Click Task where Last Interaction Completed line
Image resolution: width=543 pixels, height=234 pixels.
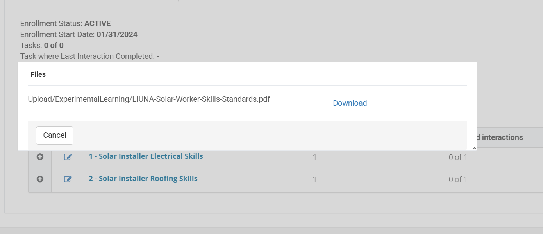click(x=89, y=57)
